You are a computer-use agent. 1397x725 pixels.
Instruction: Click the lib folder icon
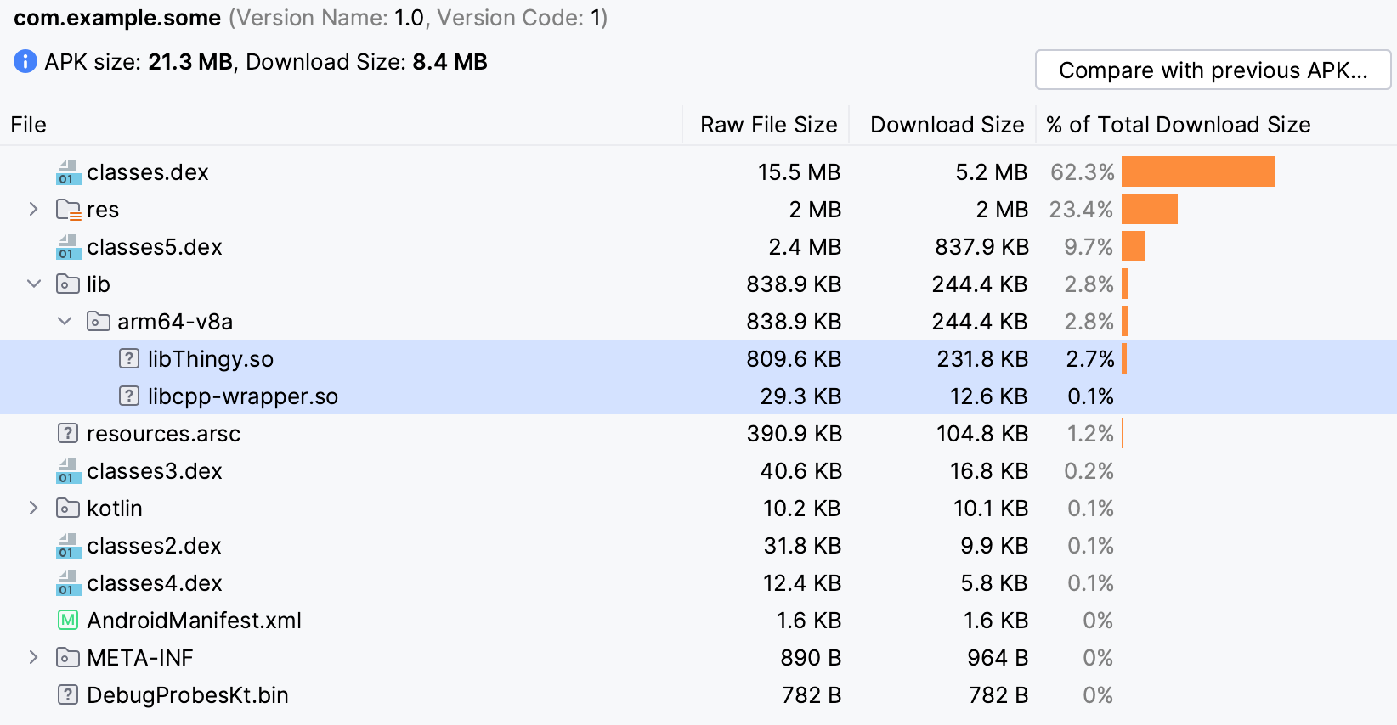68,284
